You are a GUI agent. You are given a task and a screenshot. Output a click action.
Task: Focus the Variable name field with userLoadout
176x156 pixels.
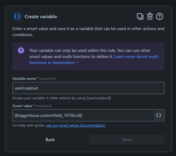point(88,88)
